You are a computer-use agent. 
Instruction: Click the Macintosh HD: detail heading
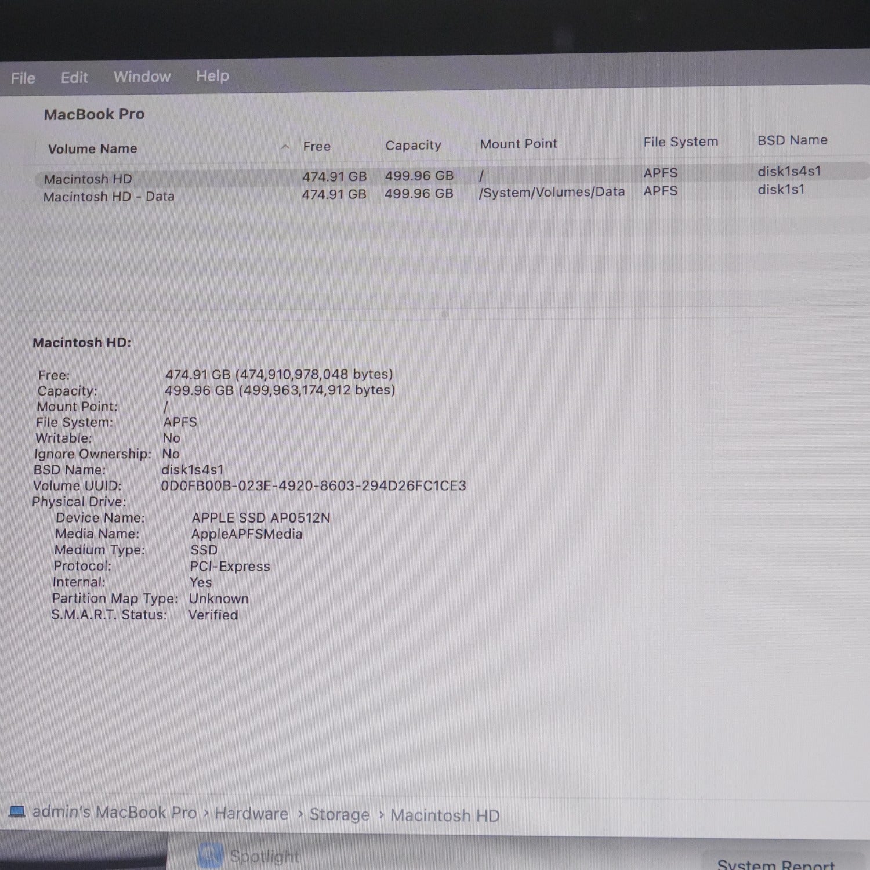[82, 343]
